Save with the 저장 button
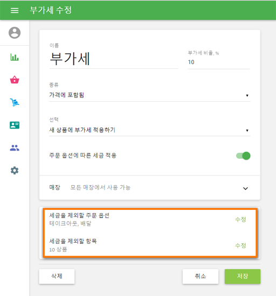 243,276
